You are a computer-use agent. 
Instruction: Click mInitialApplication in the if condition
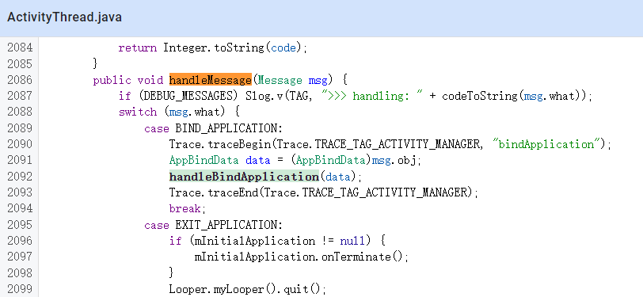pyautogui.click(x=255, y=241)
